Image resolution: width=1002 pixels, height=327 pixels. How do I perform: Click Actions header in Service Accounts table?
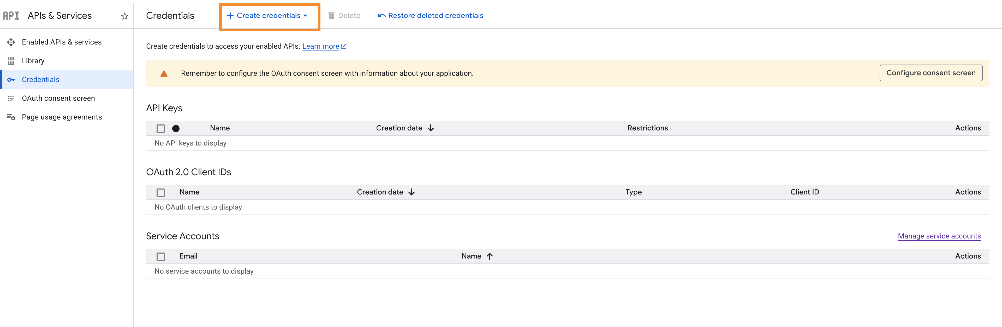tap(968, 256)
